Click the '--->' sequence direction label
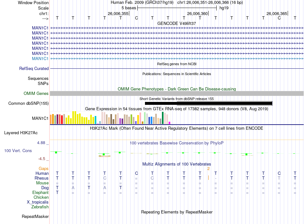The width and height of the screenshot is (304, 224). pos(45,19)
